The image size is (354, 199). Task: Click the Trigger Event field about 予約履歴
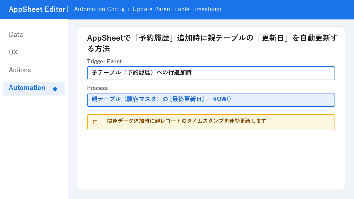pyautogui.click(x=211, y=73)
